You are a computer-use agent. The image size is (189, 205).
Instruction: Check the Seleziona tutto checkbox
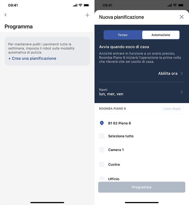click(x=102, y=136)
